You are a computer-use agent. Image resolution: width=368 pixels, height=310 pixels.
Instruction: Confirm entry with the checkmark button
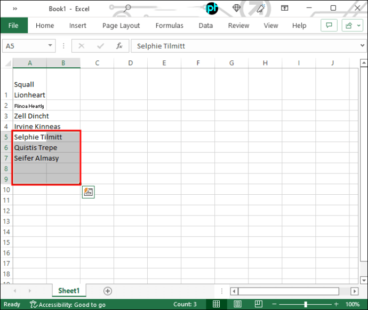(100, 46)
